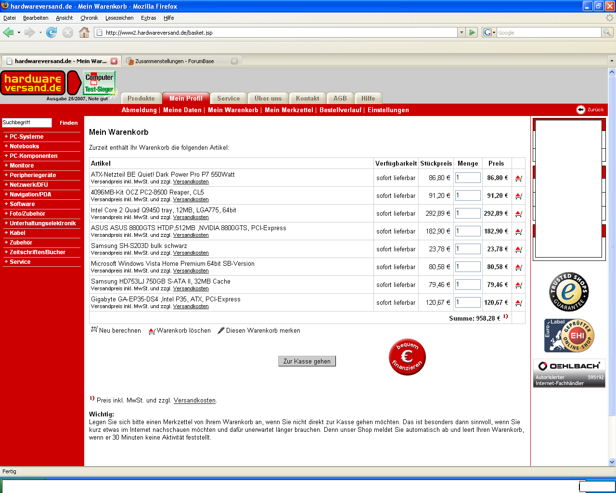
Task: Click quantity field for Intel Core 2 Quad
Action: pyautogui.click(x=468, y=213)
